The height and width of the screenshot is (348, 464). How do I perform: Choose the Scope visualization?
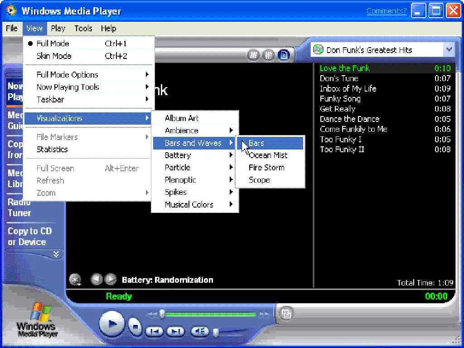270,180
